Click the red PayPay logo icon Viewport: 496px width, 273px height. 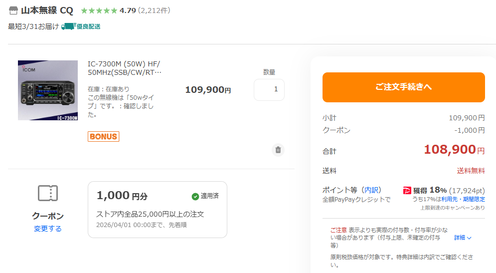pyautogui.click(x=407, y=190)
